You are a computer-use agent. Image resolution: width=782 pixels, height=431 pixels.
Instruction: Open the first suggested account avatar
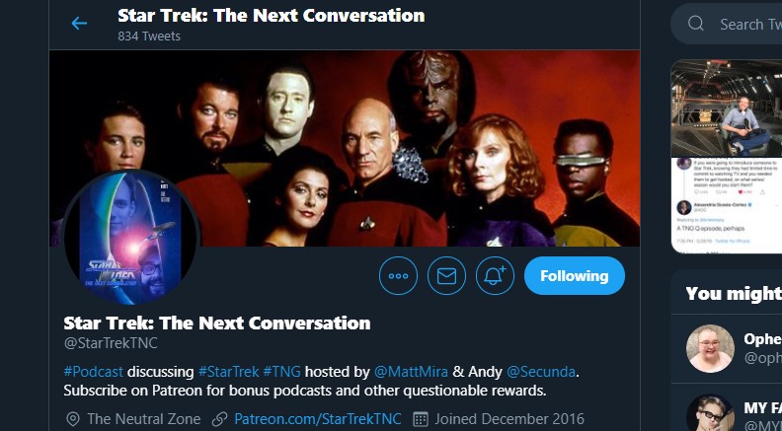[x=710, y=348]
